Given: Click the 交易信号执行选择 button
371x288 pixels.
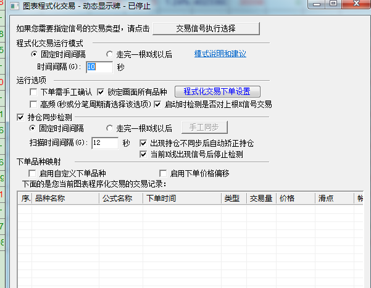Looking at the screenshot, I should (206, 28).
